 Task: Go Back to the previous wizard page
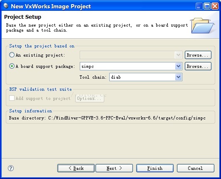click(x=76, y=168)
